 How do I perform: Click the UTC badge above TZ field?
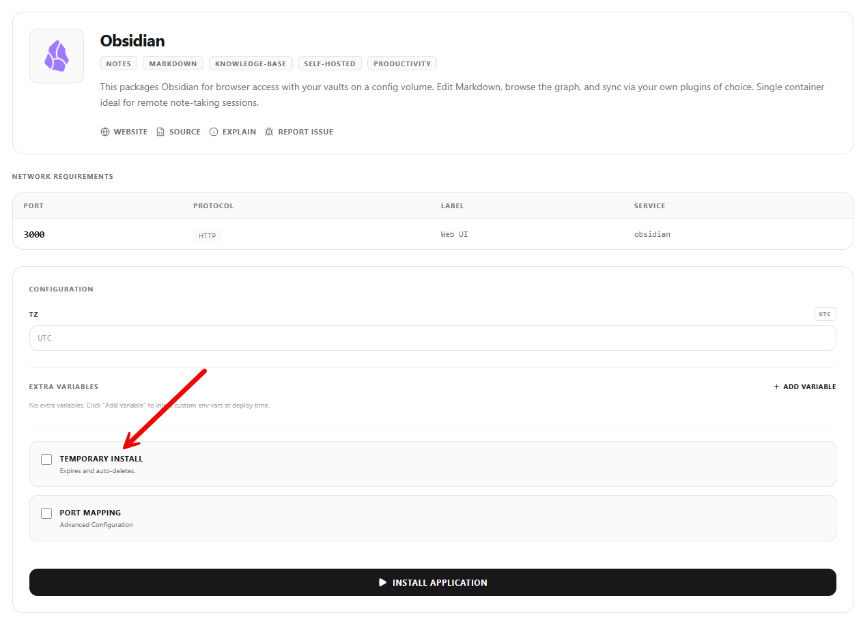(825, 314)
